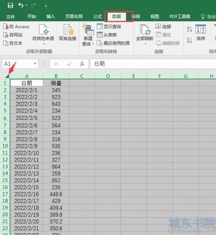This screenshot has height=235, width=216.
Task: Switch to the 视图 ribbon tab
Action: [155, 16]
